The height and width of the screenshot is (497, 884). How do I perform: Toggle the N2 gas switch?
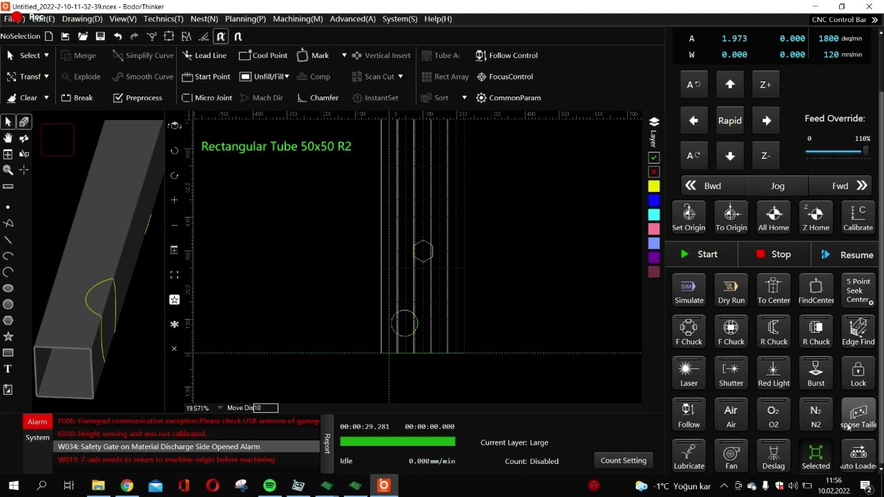816,414
